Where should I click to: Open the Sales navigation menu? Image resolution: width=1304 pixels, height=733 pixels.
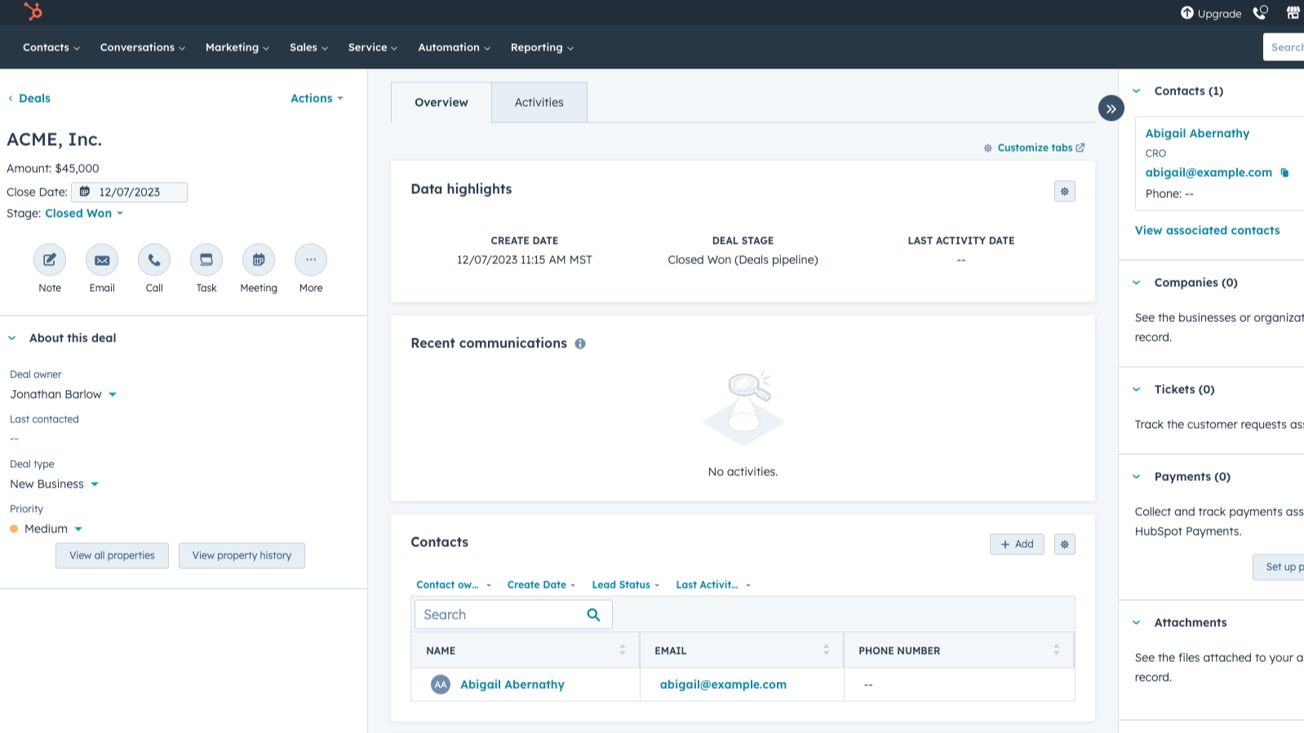tap(309, 47)
